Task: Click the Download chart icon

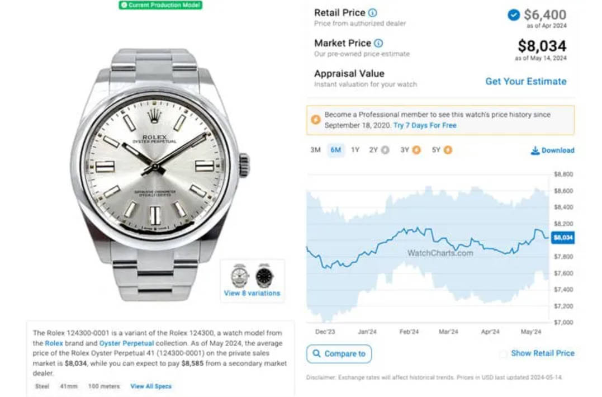Action: pos(535,150)
